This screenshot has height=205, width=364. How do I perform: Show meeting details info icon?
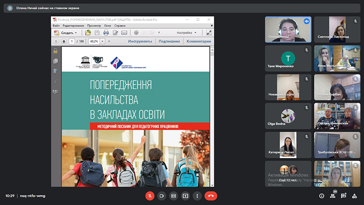click(x=322, y=196)
